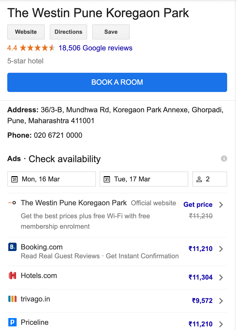
Task: Click the BOOK A ROOM button
Action: pos(117,82)
